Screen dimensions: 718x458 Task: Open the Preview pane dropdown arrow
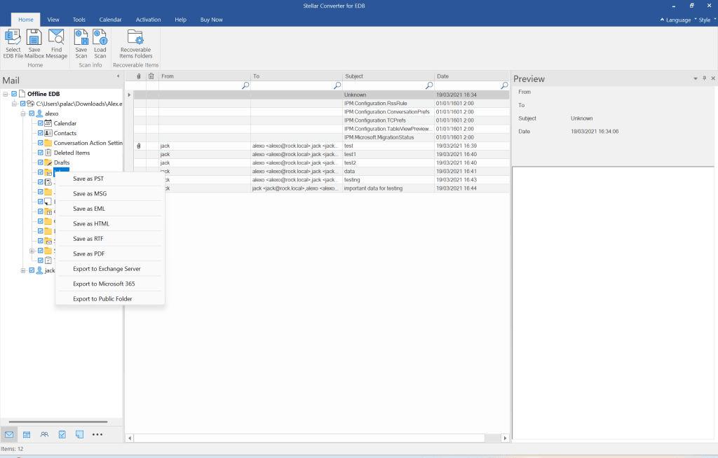(696, 78)
